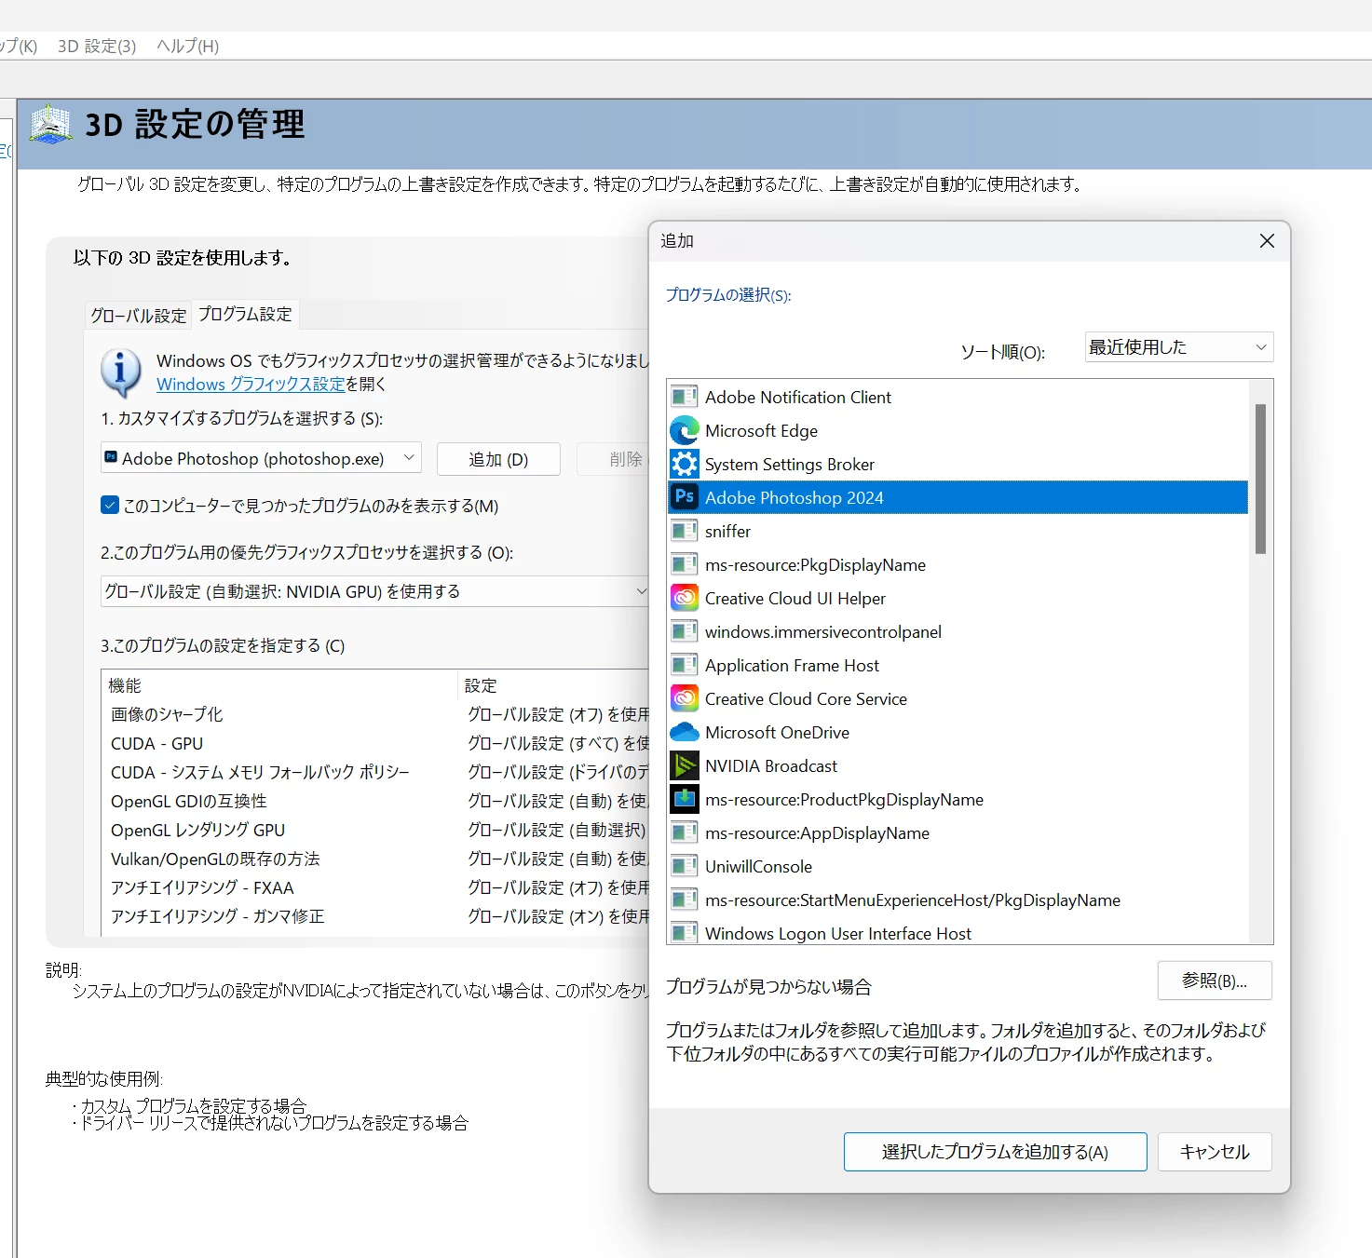Click the blue information icon

pos(121,372)
